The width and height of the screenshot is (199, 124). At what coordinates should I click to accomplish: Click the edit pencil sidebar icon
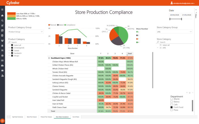[2, 25]
